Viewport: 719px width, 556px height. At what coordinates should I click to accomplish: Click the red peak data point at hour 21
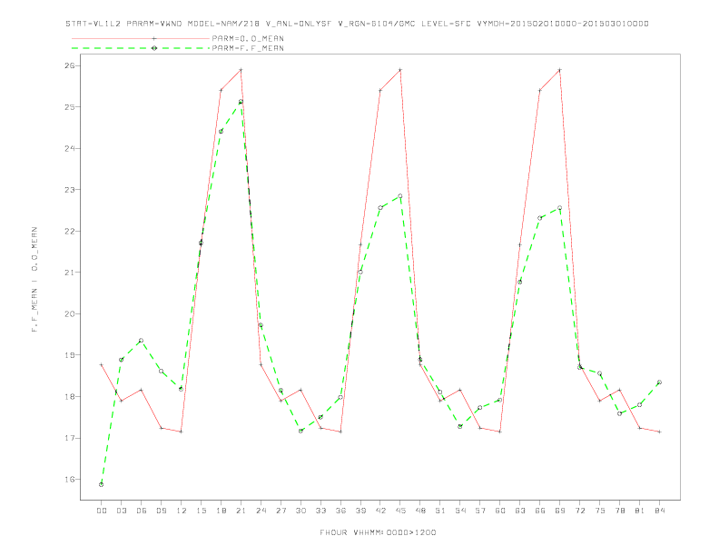coord(241,70)
